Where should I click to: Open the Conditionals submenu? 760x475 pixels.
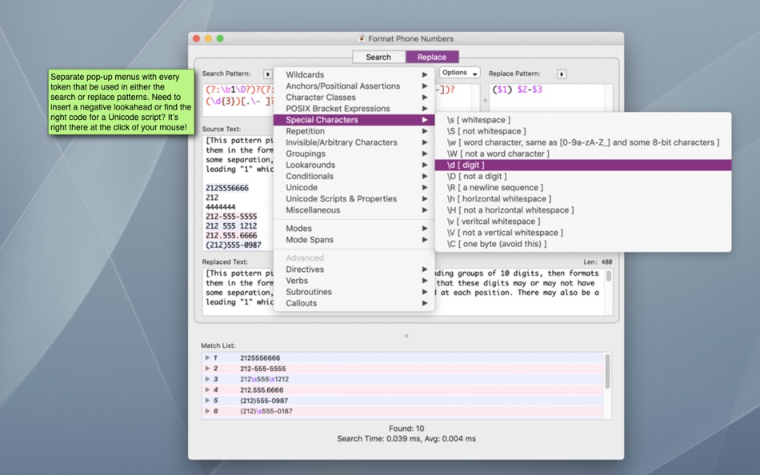tap(354, 176)
